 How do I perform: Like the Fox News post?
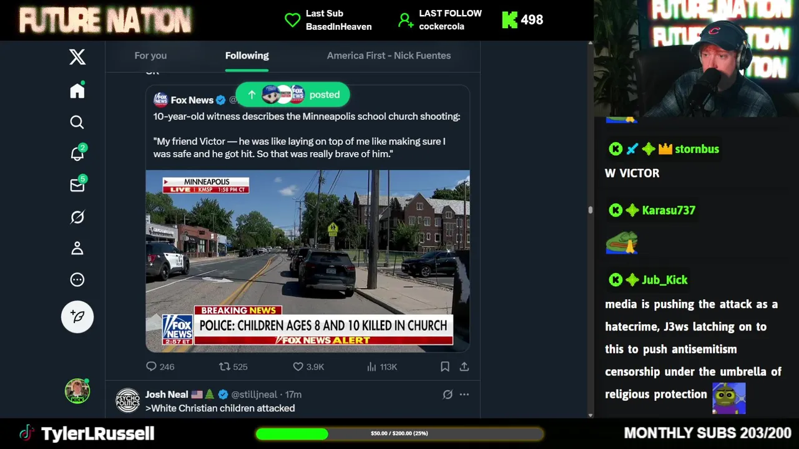pyautogui.click(x=309, y=367)
